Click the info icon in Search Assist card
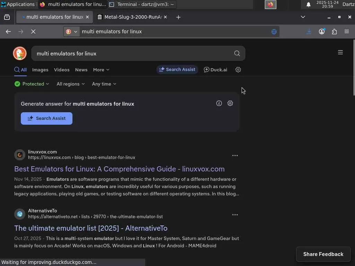 (219, 103)
